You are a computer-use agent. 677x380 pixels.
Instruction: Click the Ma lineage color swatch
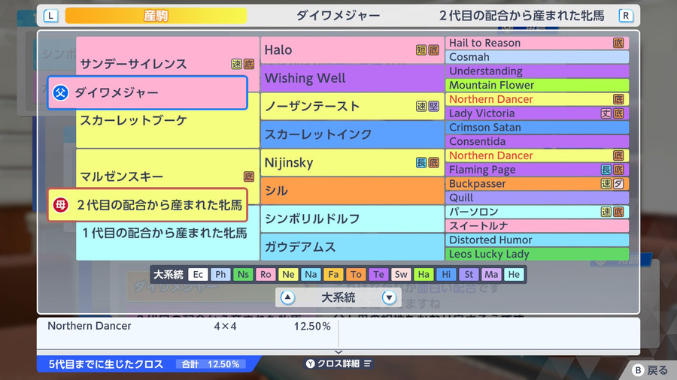[x=491, y=274]
